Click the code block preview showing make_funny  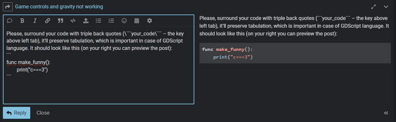(295, 53)
